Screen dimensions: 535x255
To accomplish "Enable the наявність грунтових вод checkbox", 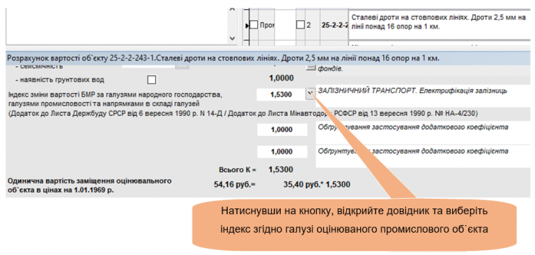I will (151, 80).
